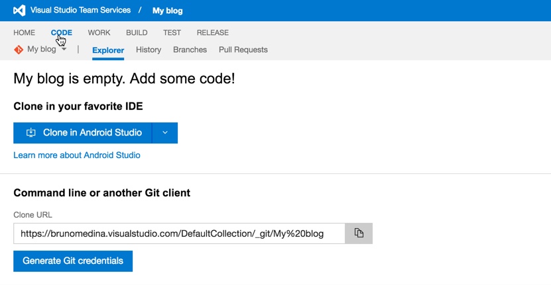The image size is (551, 285).
Task: Copy the clone URL with the copy icon
Action: click(x=359, y=233)
